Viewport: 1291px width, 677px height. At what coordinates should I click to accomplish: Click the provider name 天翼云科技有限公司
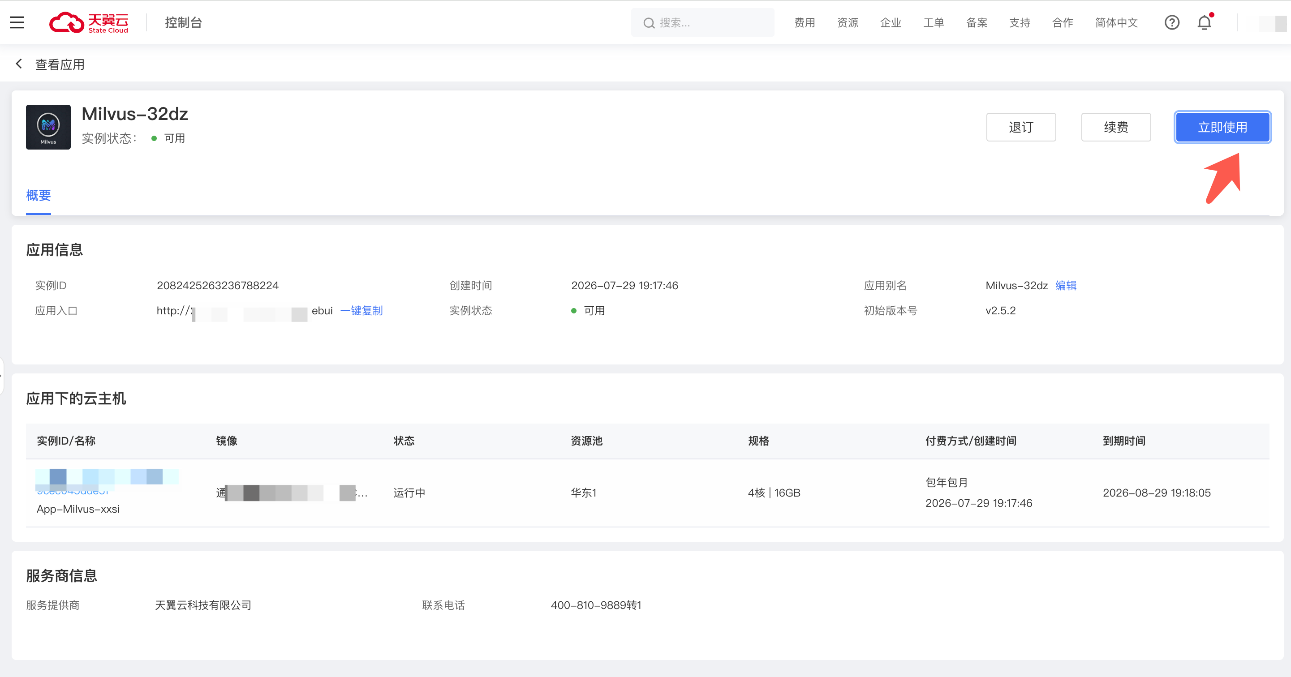203,605
